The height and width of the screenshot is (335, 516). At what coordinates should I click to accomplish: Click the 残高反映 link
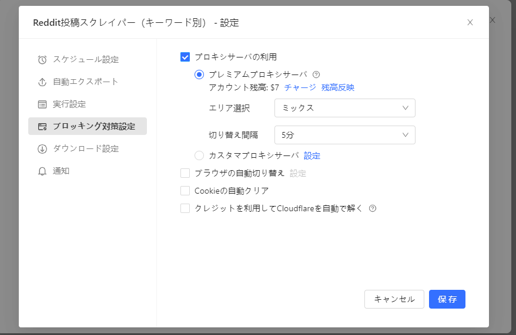click(x=337, y=88)
